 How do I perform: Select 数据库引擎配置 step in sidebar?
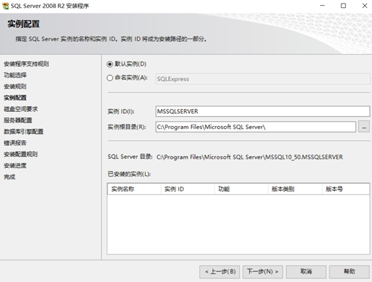tap(23, 132)
